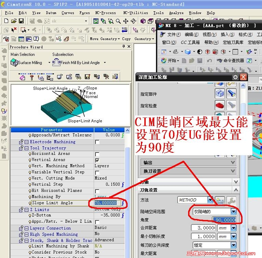Open the 陡峭空间范围 dropdown
The width and height of the screenshot is (262, 258).
(x=233, y=212)
